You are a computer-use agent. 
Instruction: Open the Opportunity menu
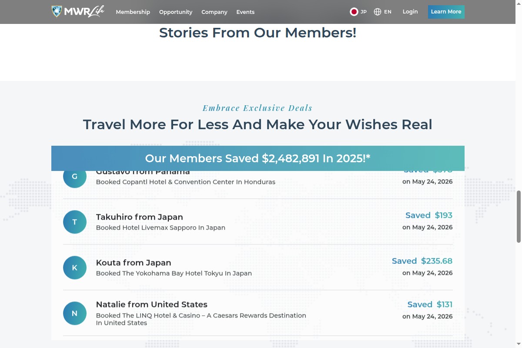(x=176, y=12)
